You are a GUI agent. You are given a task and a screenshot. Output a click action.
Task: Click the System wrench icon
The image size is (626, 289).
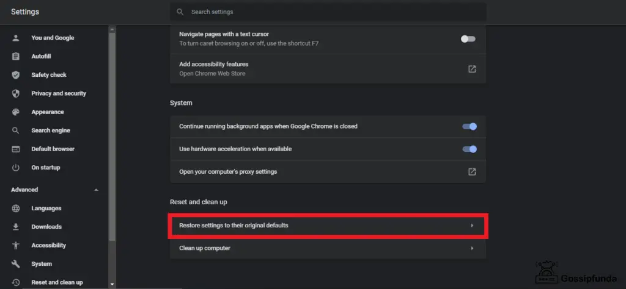click(15, 263)
